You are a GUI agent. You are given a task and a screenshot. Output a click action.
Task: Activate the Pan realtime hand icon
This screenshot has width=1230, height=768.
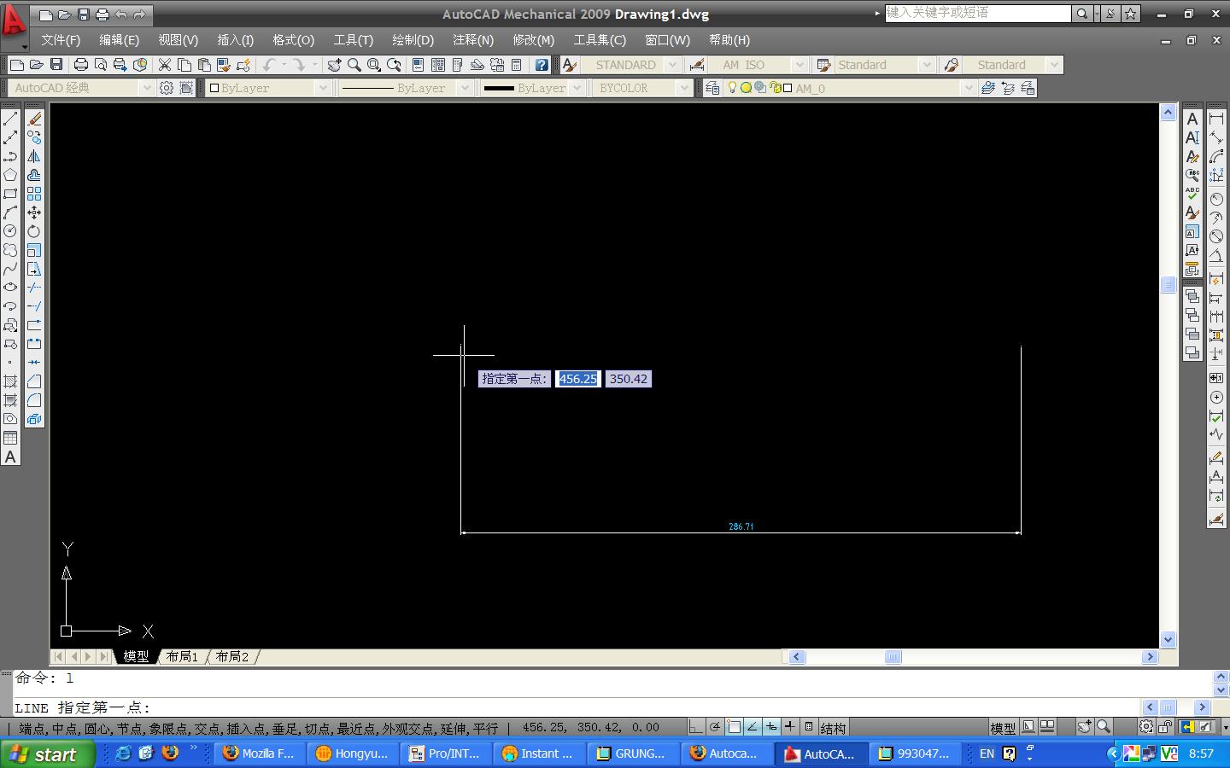[334, 65]
